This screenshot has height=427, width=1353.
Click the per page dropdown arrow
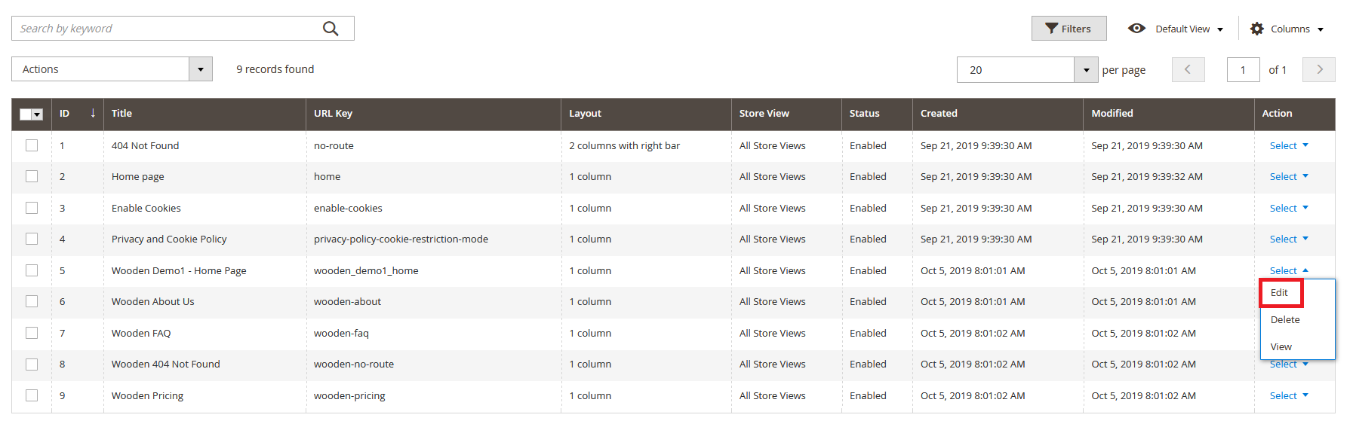(1086, 70)
